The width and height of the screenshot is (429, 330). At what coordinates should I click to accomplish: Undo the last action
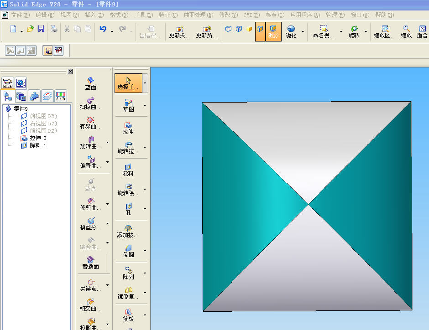point(103,29)
